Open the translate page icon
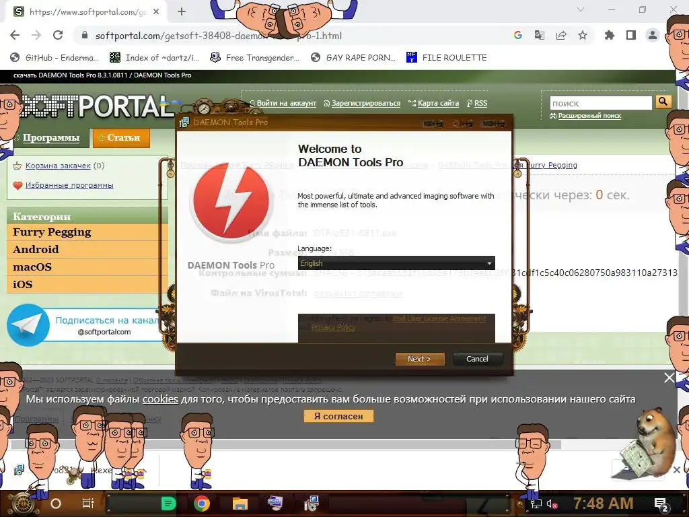Image resolution: width=689 pixels, height=517 pixels. click(539, 35)
